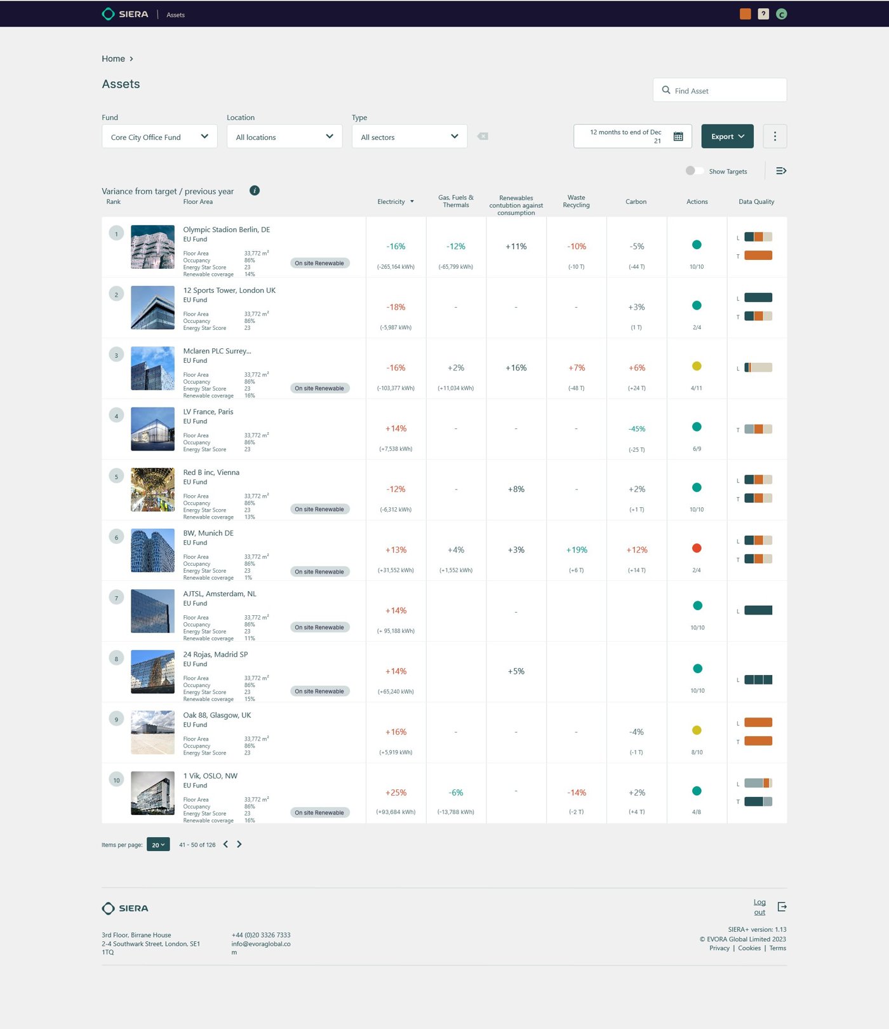Clear filters with the backspace icon
Viewport: 889px width, 1029px height.
483,136
